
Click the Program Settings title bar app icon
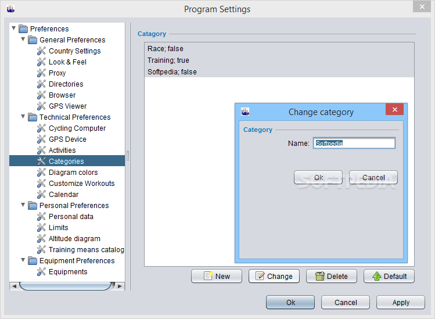[10, 9]
